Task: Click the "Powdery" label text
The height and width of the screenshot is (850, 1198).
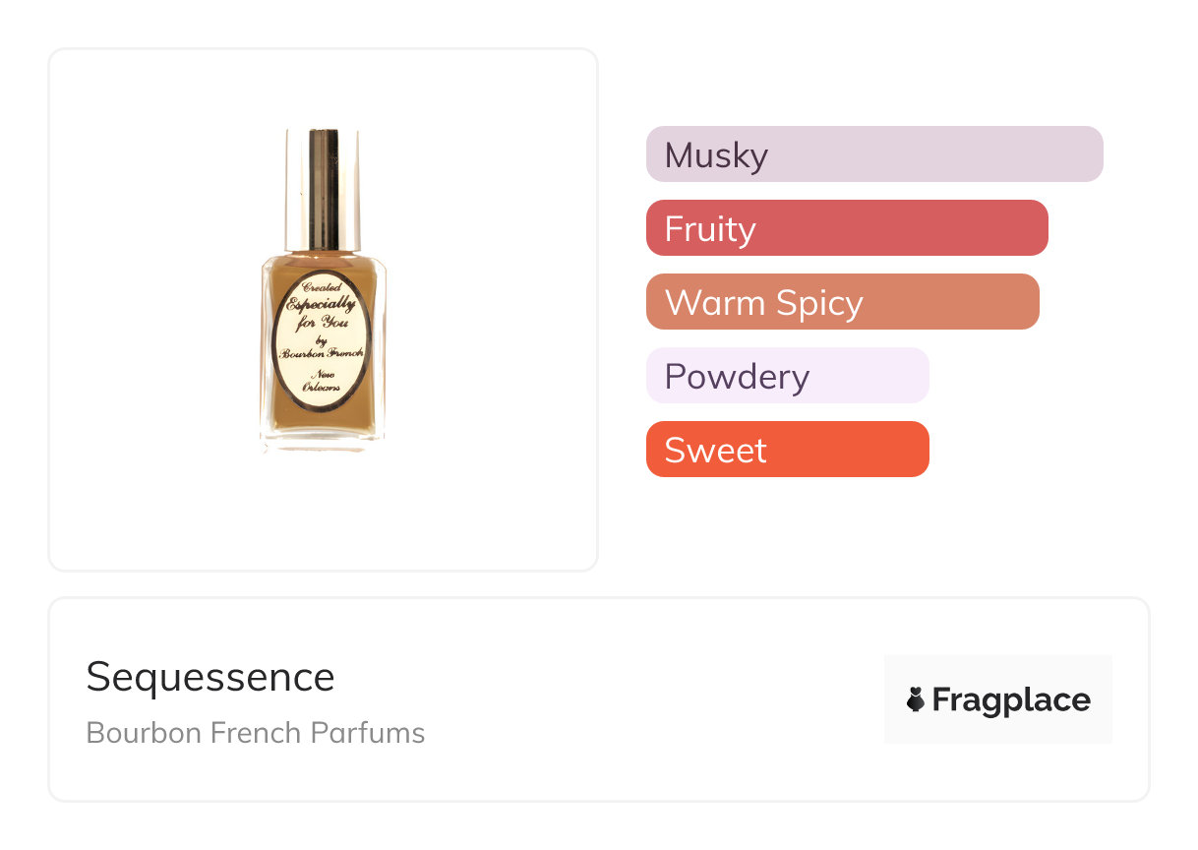Action: click(737, 377)
